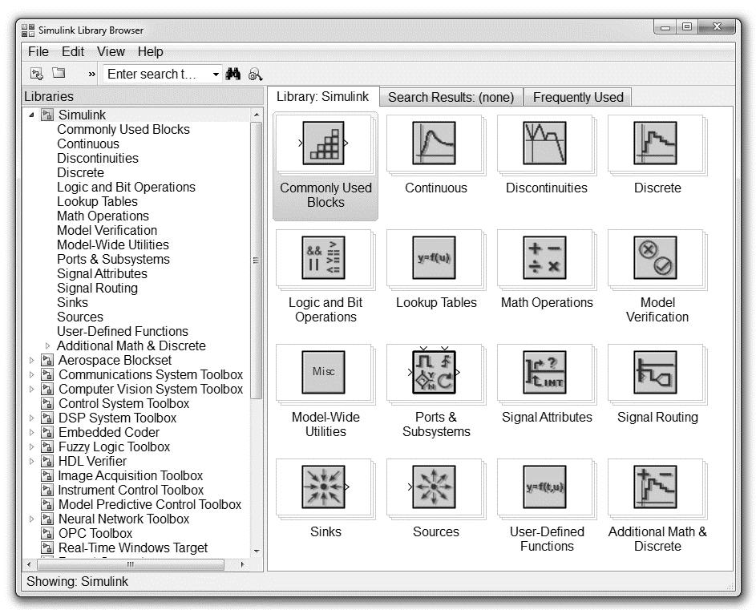The height and width of the screenshot is (610, 756).
Task: Click the OPC Toolbox library icon
Action: (x=46, y=533)
